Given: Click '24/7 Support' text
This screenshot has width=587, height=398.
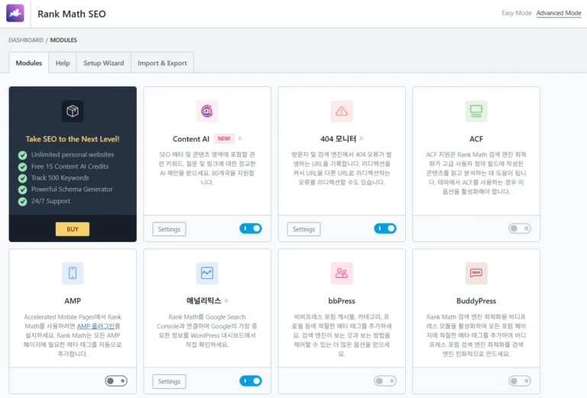Looking at the screenshot, I should 50,201.
